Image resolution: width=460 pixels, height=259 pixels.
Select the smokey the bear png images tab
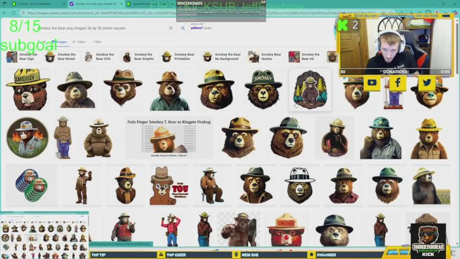pyautogui.click(x=95, y=4)
